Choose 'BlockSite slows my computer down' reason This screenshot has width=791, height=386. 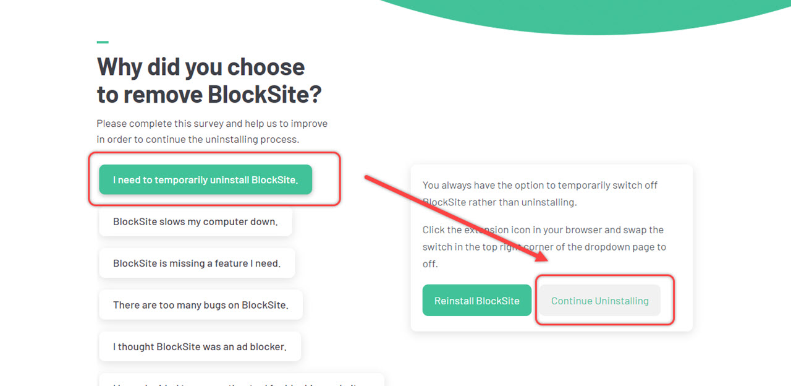195,221
